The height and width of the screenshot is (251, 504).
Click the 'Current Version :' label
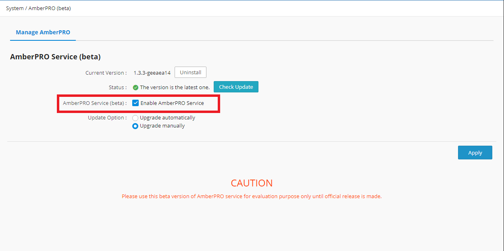coord(106,73)
